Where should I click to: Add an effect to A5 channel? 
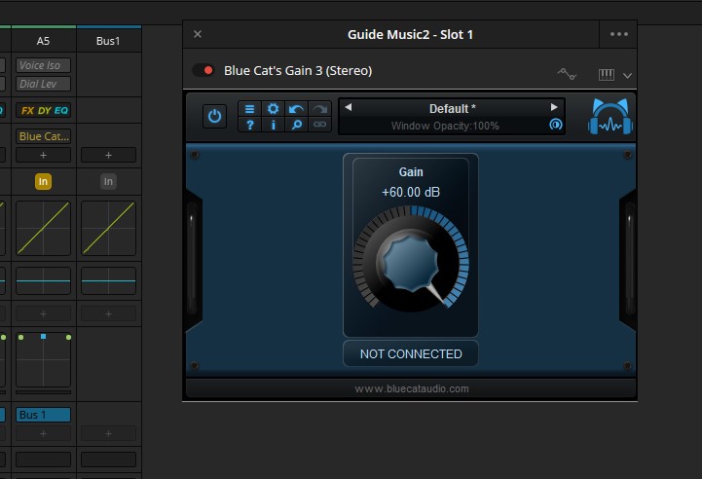pos(44,155)
